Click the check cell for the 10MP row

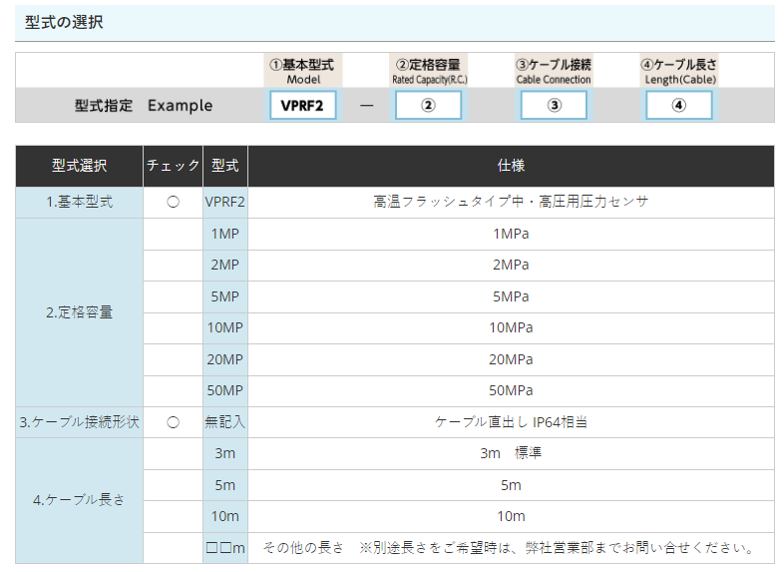coord(173,327)
